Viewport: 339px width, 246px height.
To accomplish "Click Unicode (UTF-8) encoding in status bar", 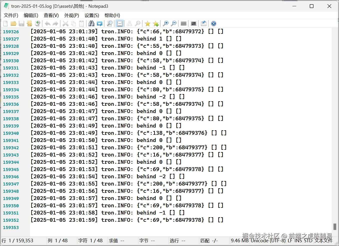I will coord(268,240).
